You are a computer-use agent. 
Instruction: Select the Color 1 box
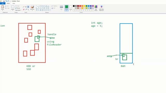(67, 8)
